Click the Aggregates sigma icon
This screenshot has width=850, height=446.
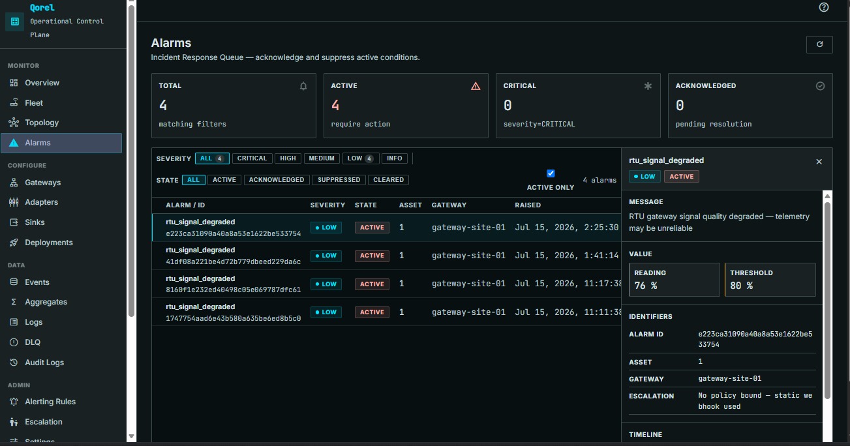14,302
